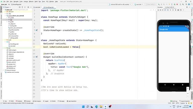Click override gutter icon on line 15
This screenshot has height=109, width=193.
pyautogui.click(x=36, y=57)
